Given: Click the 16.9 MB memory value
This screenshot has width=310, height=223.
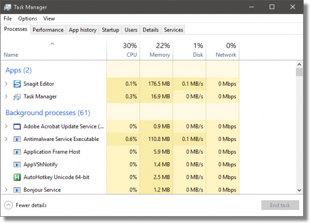Looking at the screenshot, I should pyautogui.click(x=160, y=97).
